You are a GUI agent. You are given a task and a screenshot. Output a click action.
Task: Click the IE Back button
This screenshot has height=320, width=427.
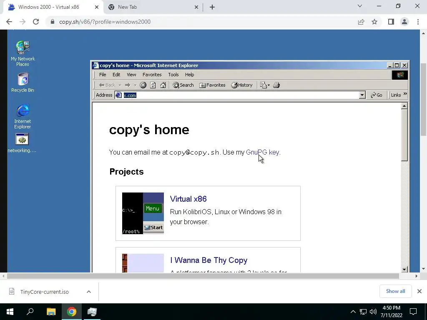coord(107,85)
